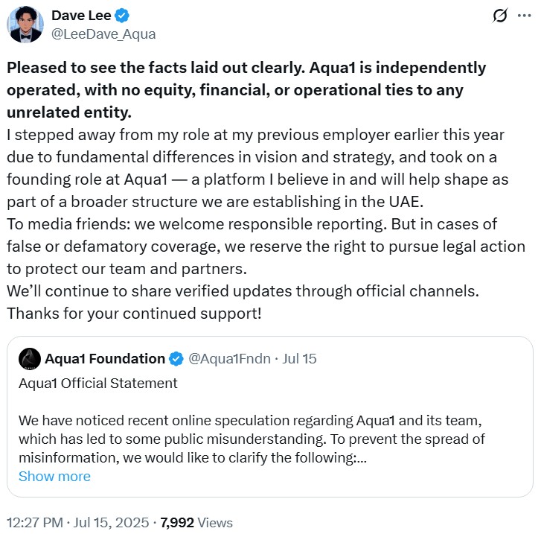The width and height of the screenshot is (541, 534).
Task: Click Dave Lee's profile avatar
Action: 25,25
